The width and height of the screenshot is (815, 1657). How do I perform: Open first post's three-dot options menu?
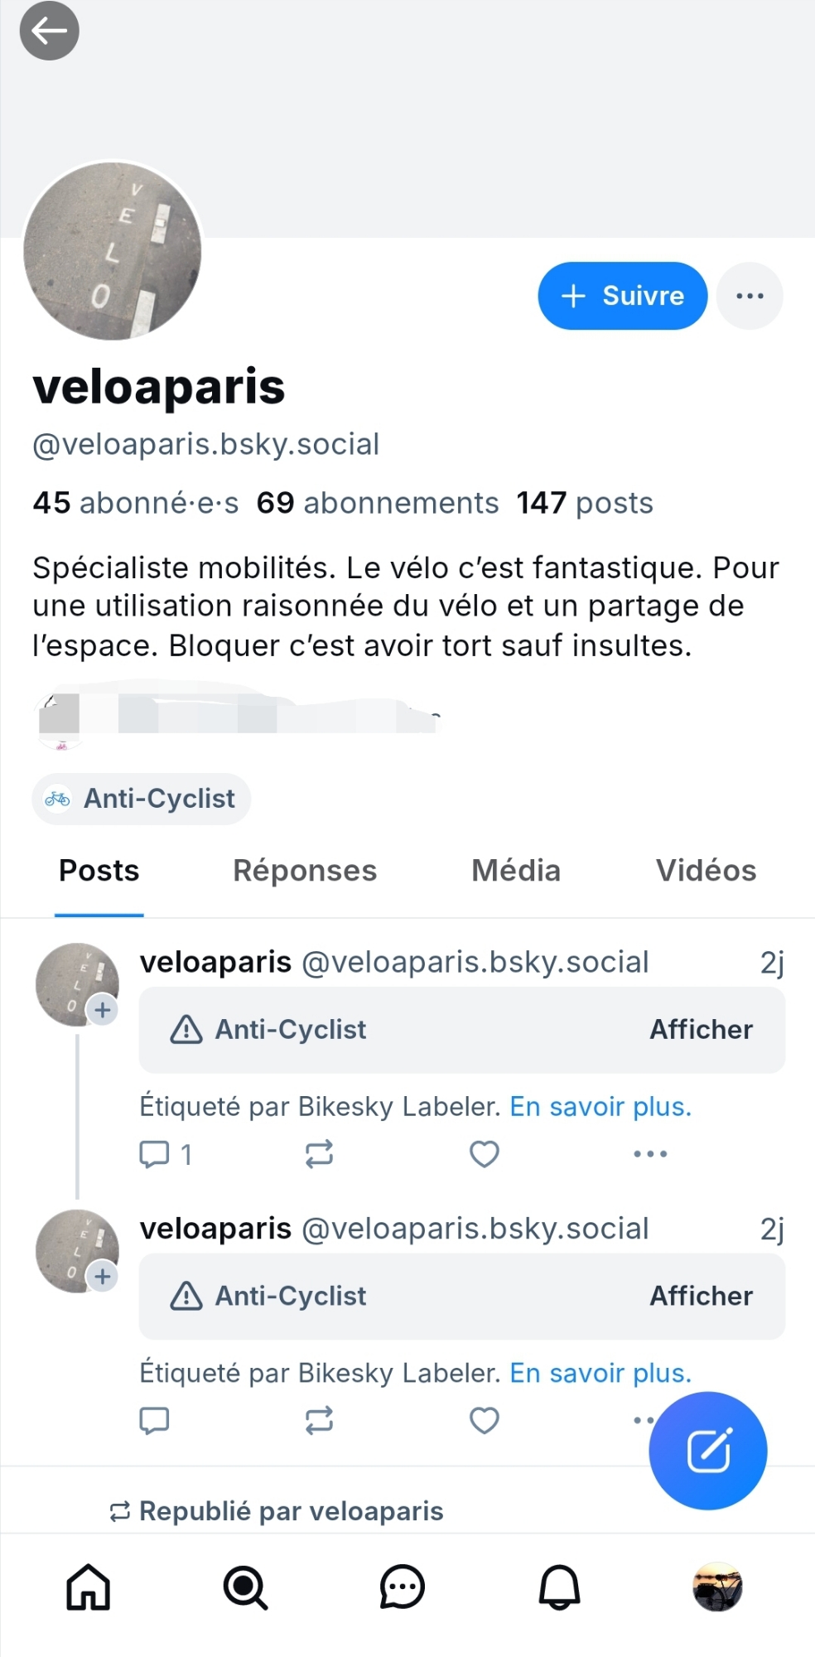pyautogui.click(x=650, y=1153)
